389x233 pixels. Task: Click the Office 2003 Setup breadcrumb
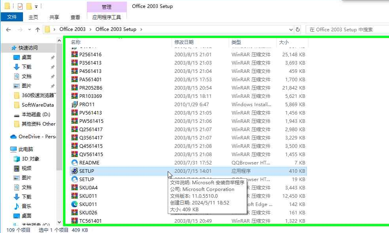[116, 29]
